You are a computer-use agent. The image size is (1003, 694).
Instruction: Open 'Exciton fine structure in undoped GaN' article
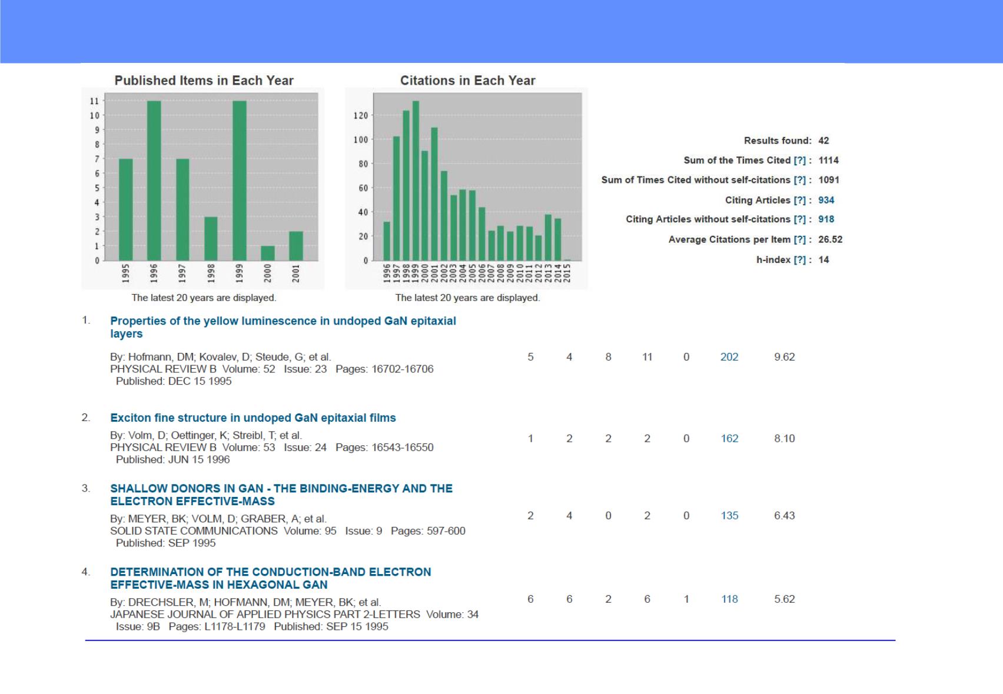click(x=253, y=418)
